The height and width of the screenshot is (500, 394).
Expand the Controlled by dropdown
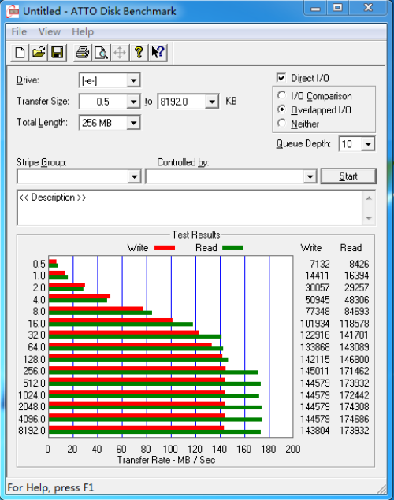click(310, 176)
